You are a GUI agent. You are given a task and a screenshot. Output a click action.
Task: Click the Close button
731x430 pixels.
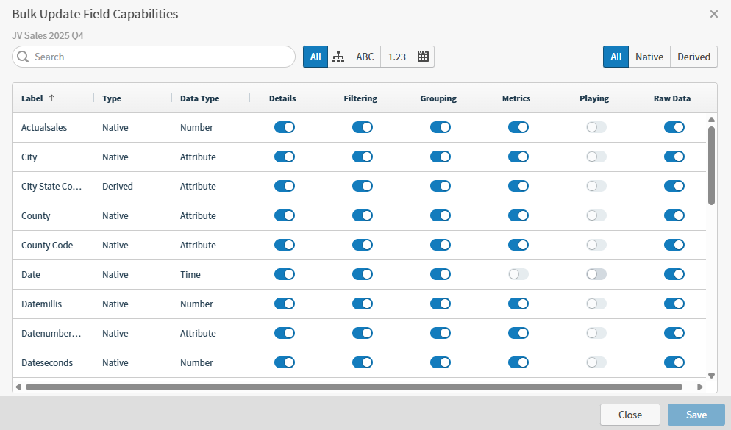click(630, 414)
